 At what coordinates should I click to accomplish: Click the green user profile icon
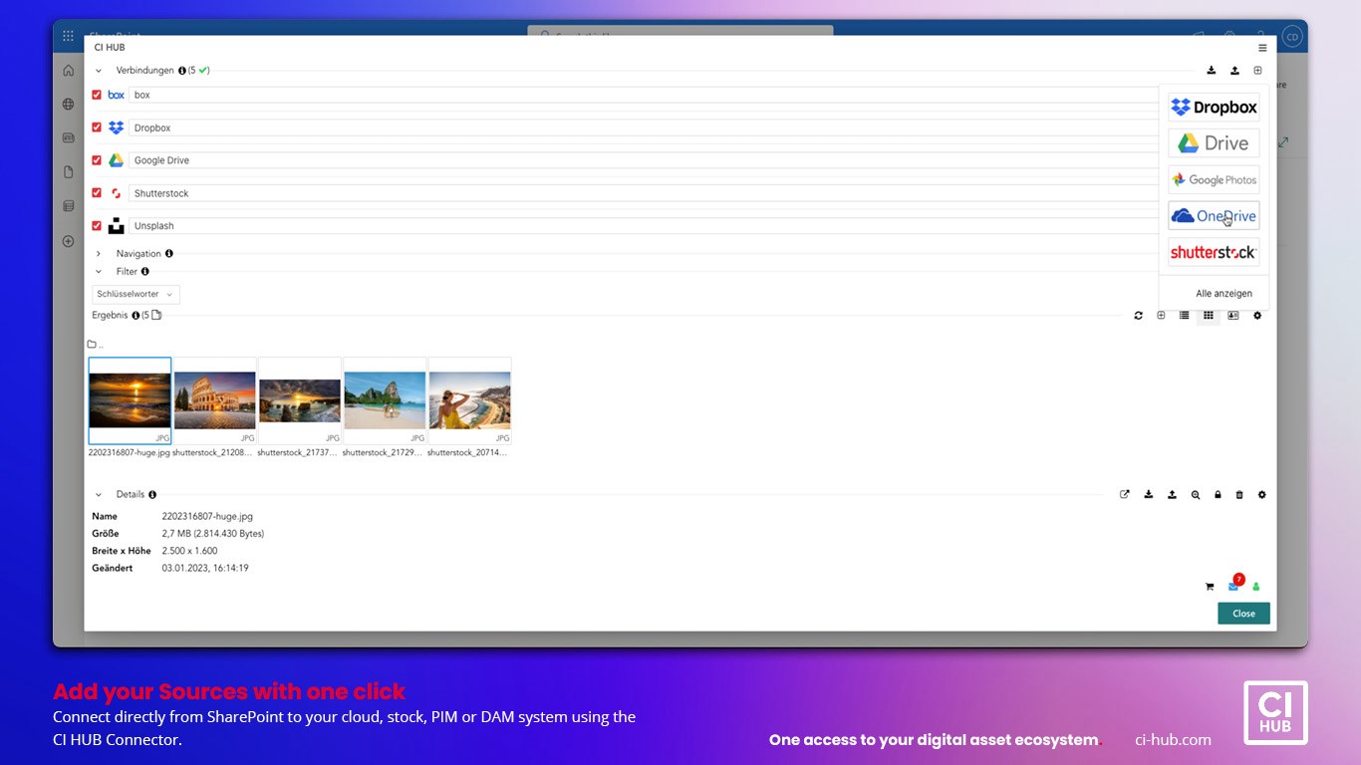click(1256, 587)
